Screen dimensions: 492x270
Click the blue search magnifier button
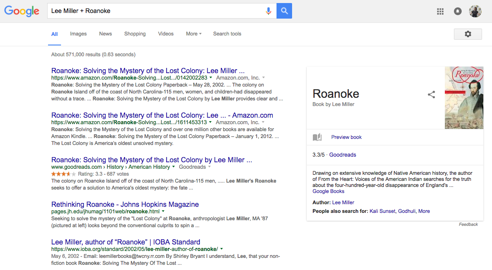coord(284,11)
